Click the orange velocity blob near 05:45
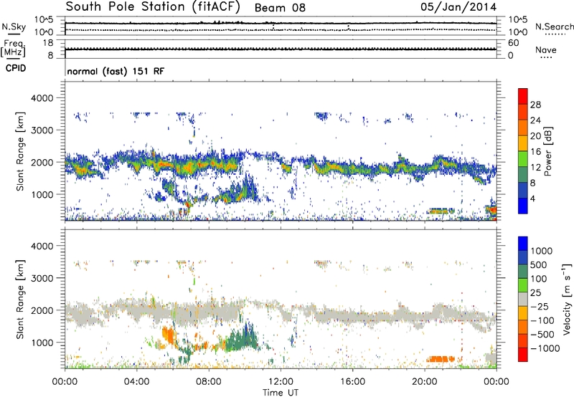 click(x=169, y=335)
